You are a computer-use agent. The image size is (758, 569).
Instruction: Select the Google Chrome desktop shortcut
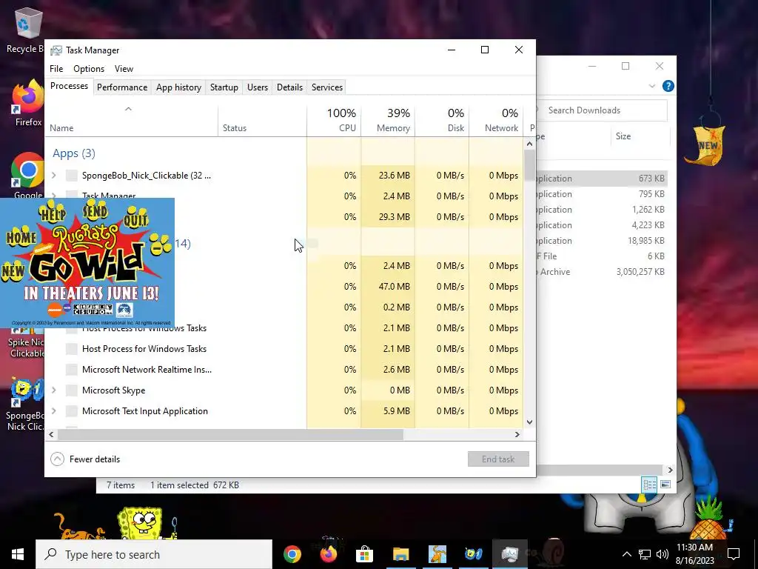28,175
